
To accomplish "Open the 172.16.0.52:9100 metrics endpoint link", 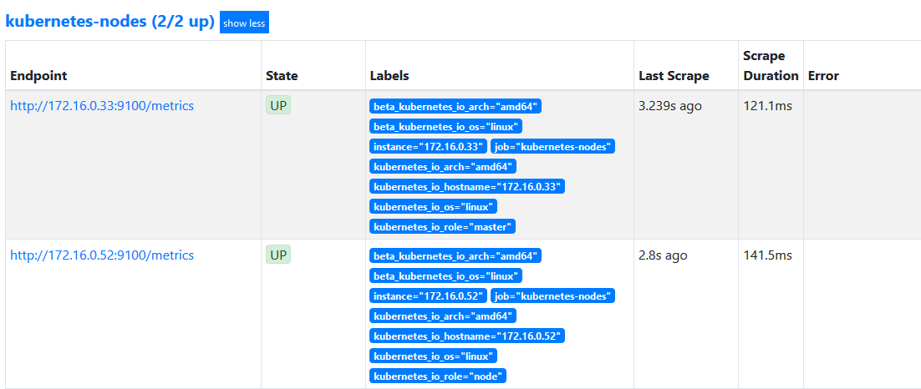I will coord(102,255).
